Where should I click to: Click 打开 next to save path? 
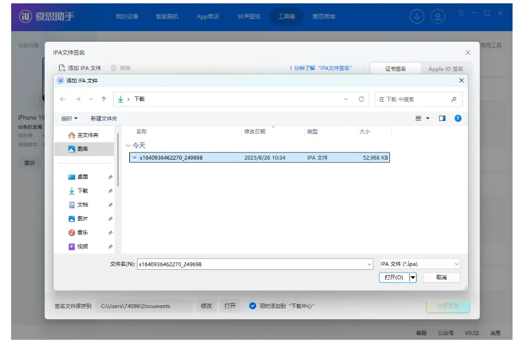point(230,306)
